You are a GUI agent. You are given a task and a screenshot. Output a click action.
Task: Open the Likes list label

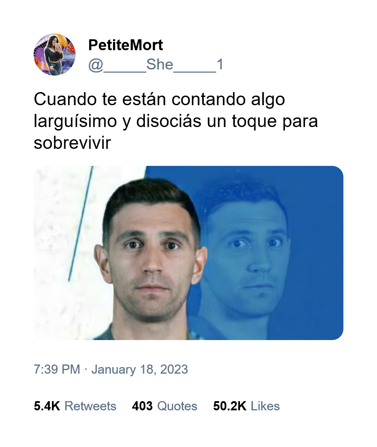(x=265, y=406)
